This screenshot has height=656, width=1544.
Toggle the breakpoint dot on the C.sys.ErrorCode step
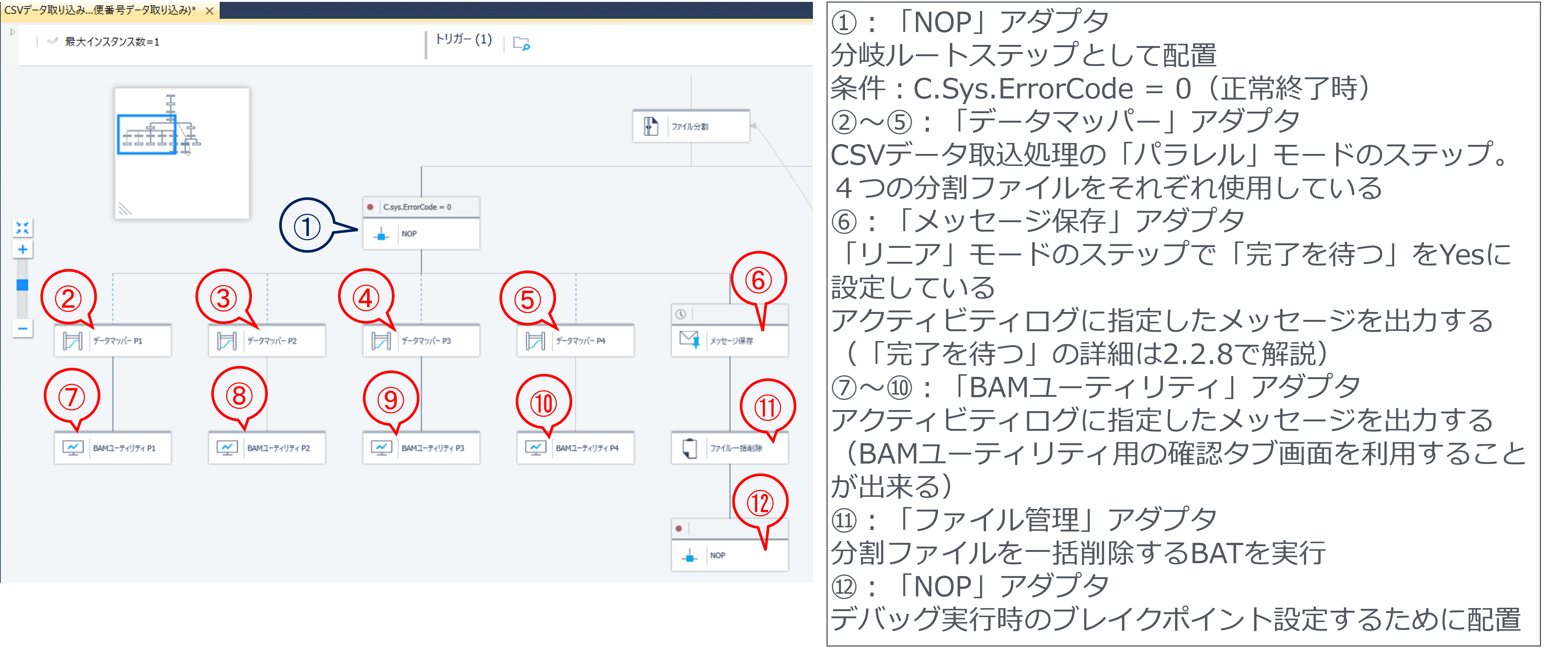(x=370, y=206)
